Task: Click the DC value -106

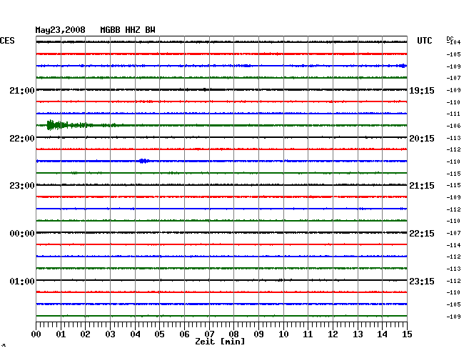Action: pyautogui.click(x=453, y=126)
